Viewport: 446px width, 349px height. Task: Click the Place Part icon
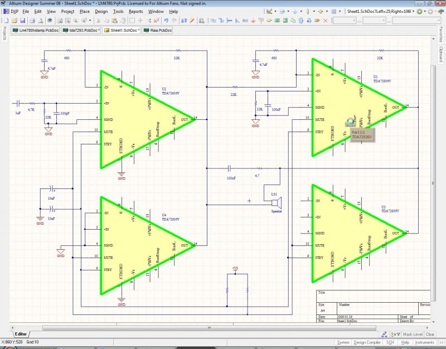point(269,21)
